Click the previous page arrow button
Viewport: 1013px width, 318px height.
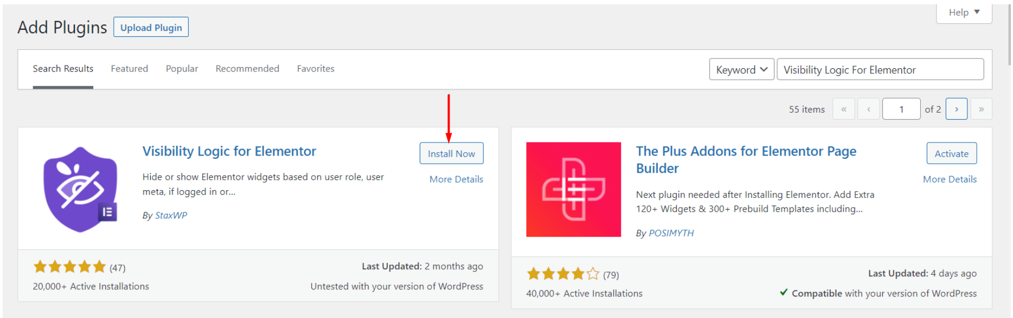point(868,109)
